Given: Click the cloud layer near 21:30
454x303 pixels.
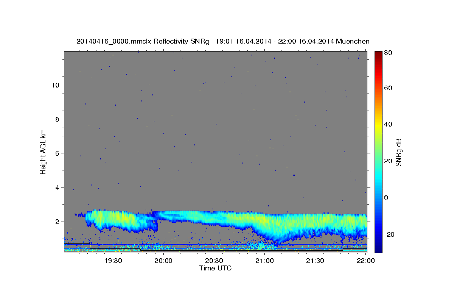Looking at the screenshot, I should click(x=315, y=225).
